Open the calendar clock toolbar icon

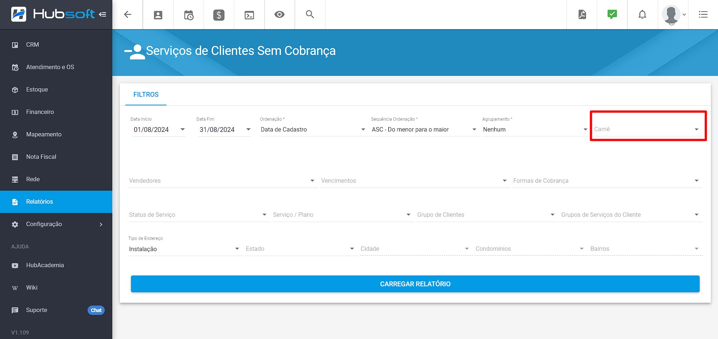click(189, 15)
